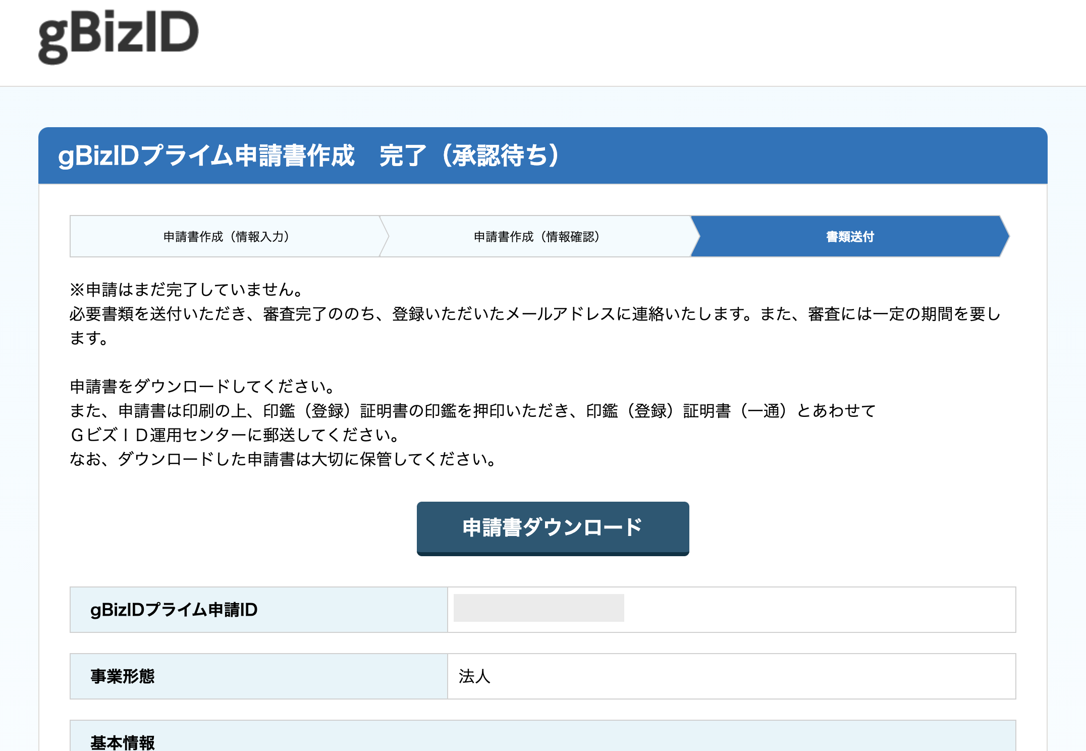This screenshot has width=1086, height=751.
Task: Click the blue page title banner
Action: 542,155
